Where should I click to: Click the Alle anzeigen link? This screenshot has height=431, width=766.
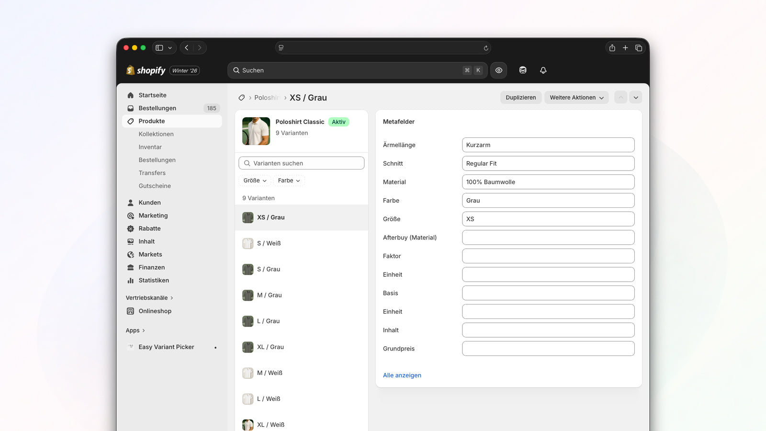pos(402,375)
